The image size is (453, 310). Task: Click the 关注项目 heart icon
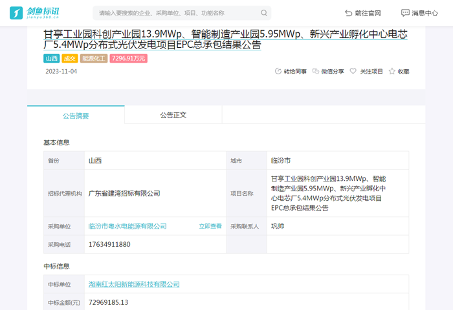(353, 71)
